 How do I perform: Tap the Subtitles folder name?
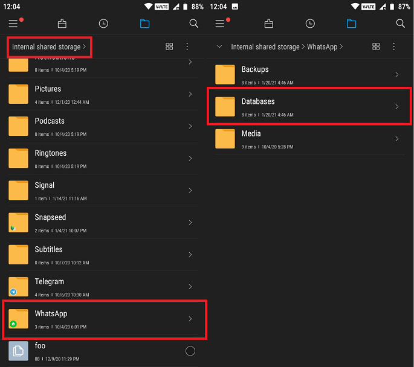(48, 249)
